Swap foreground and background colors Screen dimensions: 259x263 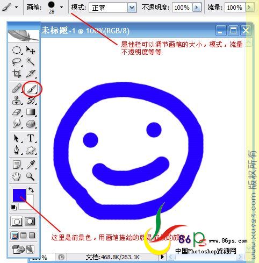(x=31, y=190)
